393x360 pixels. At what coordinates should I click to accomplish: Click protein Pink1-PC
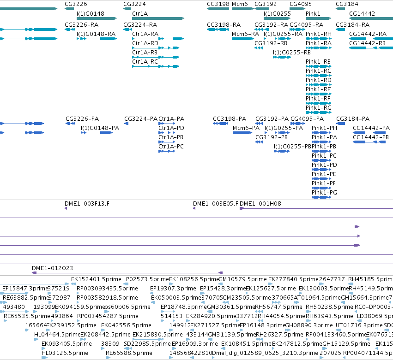(324, 156)
